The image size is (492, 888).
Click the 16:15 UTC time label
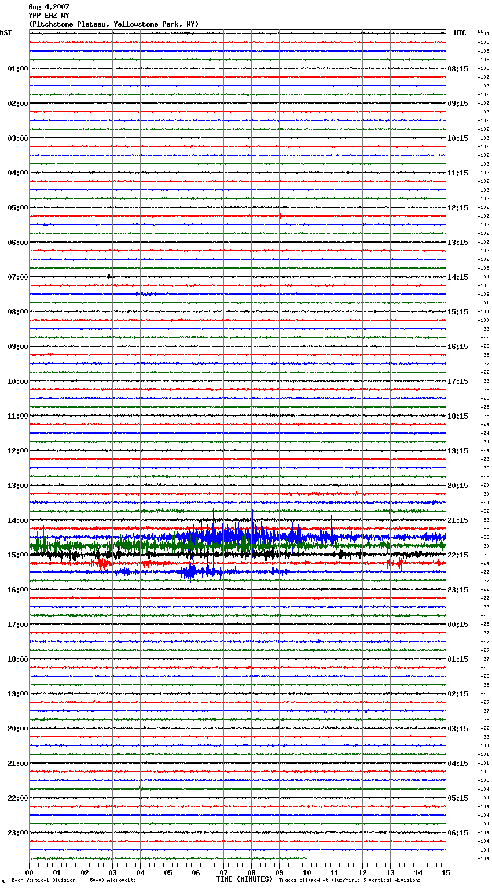click(x=458, y=347)
